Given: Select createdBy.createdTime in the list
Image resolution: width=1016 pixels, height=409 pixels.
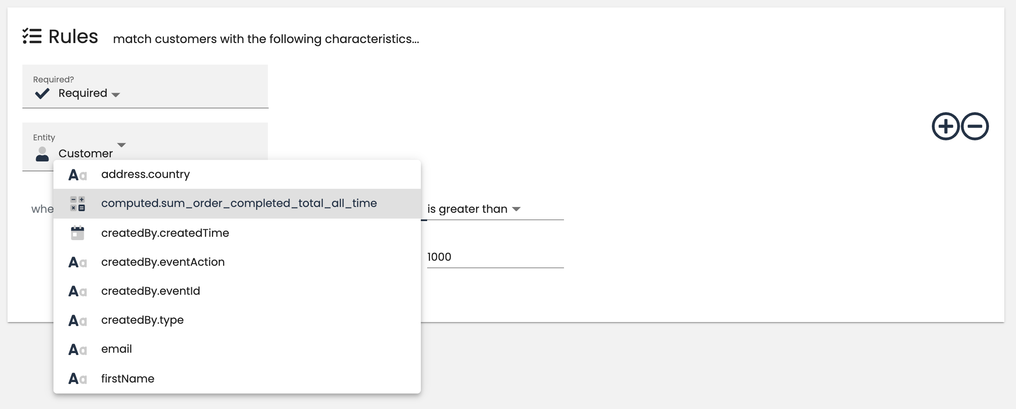Looking at the screenshot, I should click(x=165, y=233).
